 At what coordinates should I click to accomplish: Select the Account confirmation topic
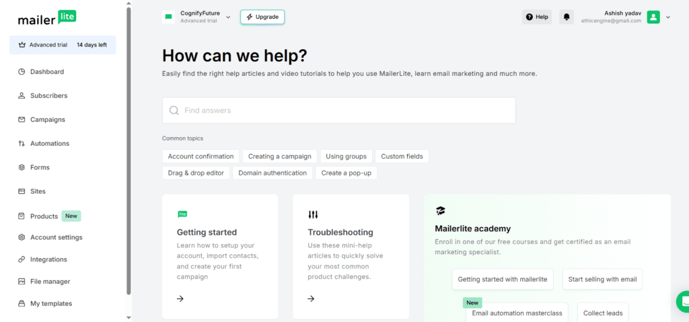[201, 157]
